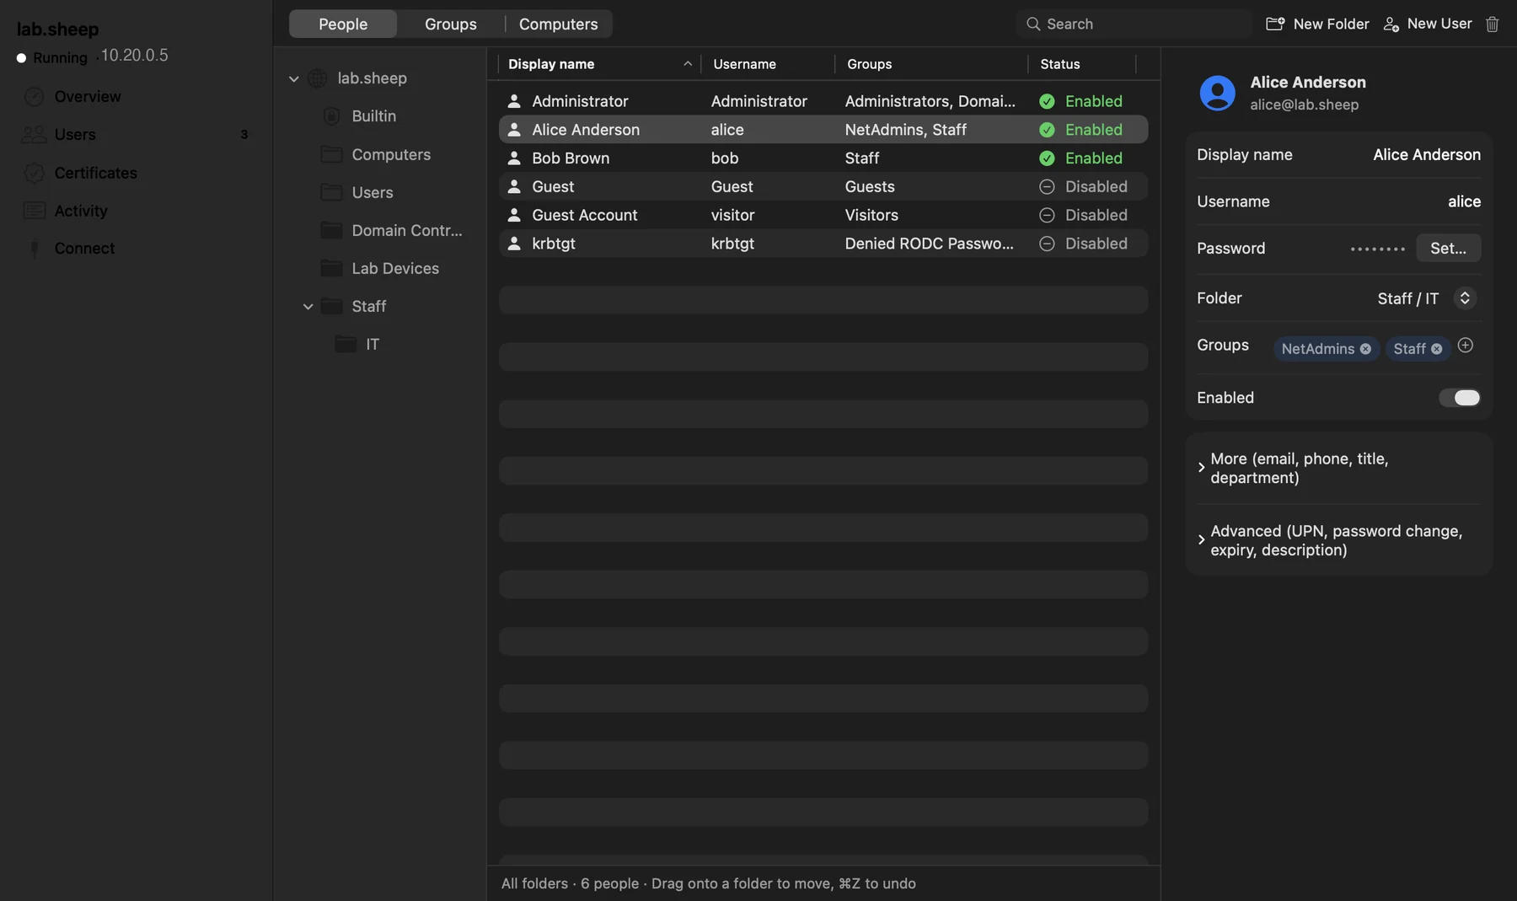Switch to the Groups tab
The image size is (1517, 901).
click(451, 24)
